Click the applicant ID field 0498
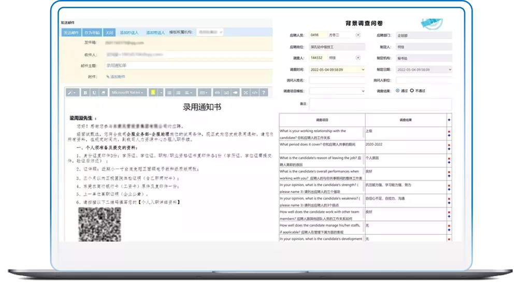Viewport: 518px width, 283px height. point(318,35)
